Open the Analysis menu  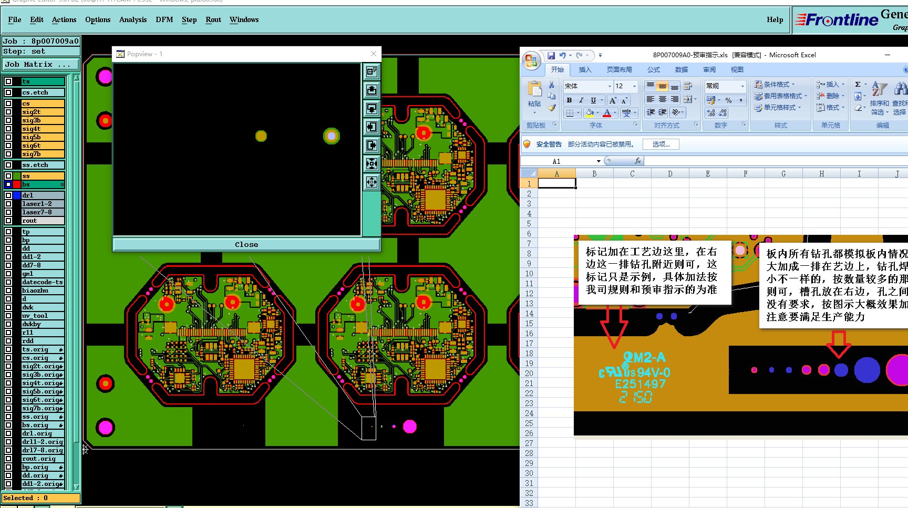pyautogui.click(x=133, y=20)
